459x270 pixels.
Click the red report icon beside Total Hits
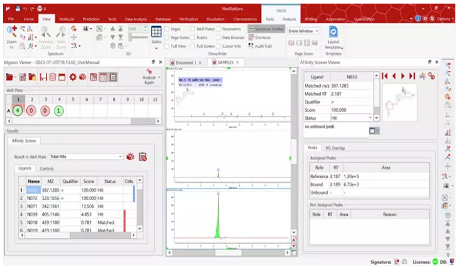click(x=143, y=157)
